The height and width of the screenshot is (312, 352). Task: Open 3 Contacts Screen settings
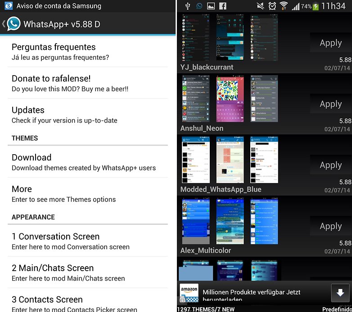[88, 300]
